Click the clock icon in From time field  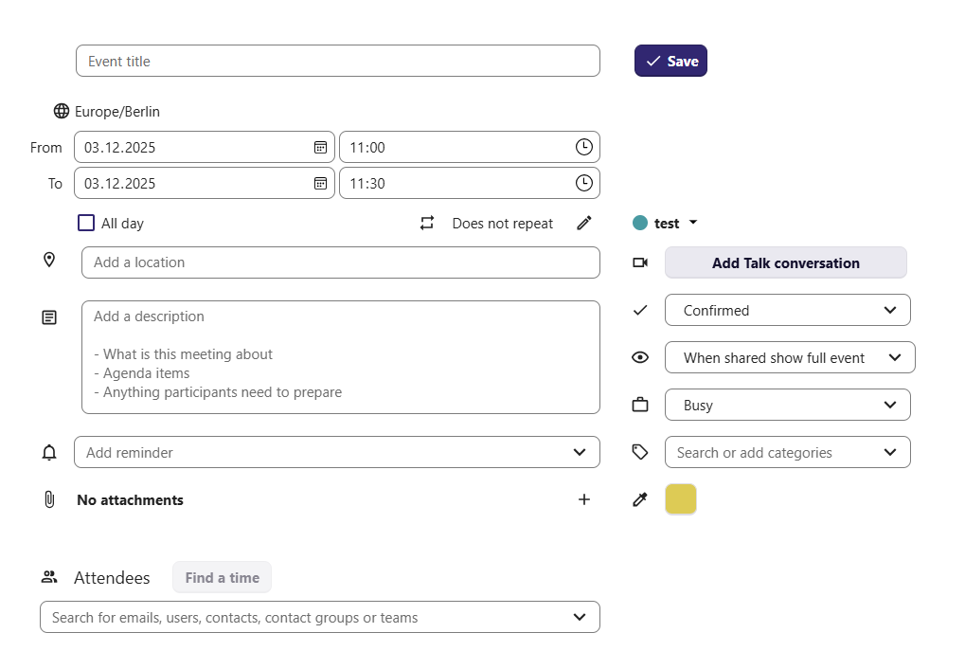tap(584, 147)
